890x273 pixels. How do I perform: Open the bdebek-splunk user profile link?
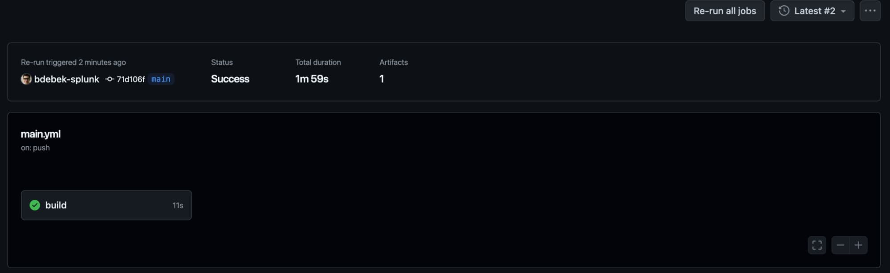67,79
